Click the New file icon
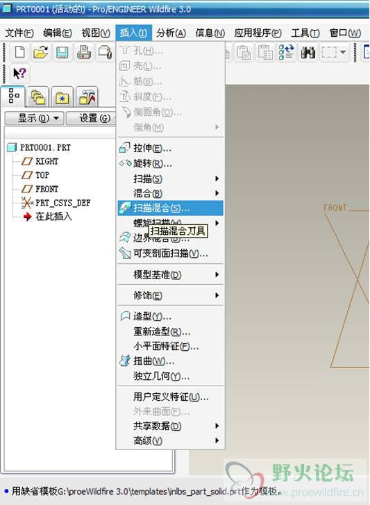Viewport: 370px width, 505px height. pos(20,52)
